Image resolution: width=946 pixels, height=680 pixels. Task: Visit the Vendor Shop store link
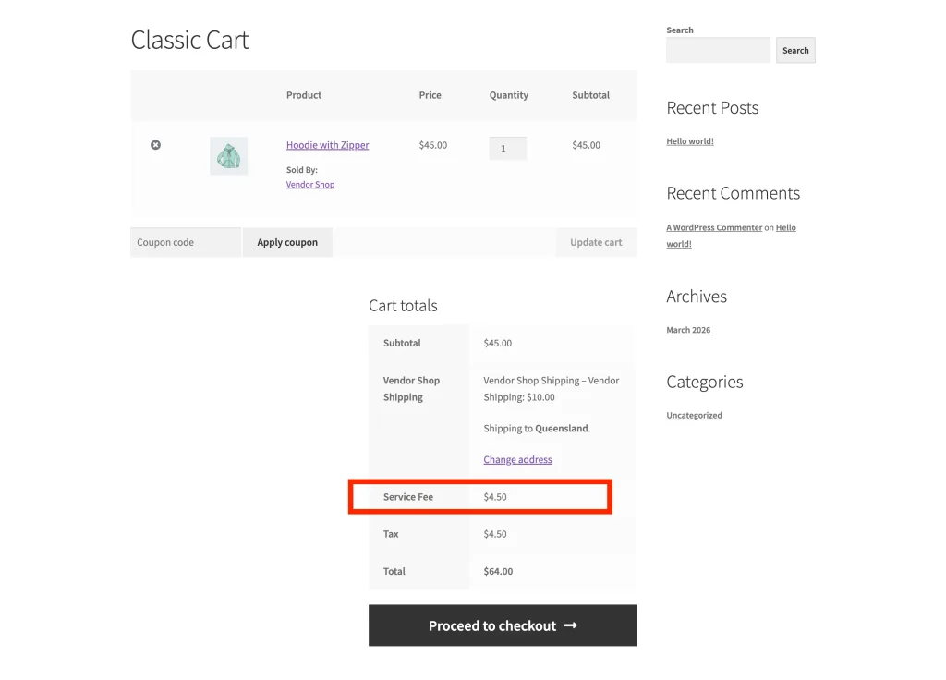click(310, 184)
